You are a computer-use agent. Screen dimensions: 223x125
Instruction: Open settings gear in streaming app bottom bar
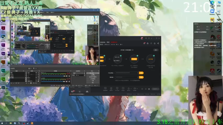coord(149,89)
